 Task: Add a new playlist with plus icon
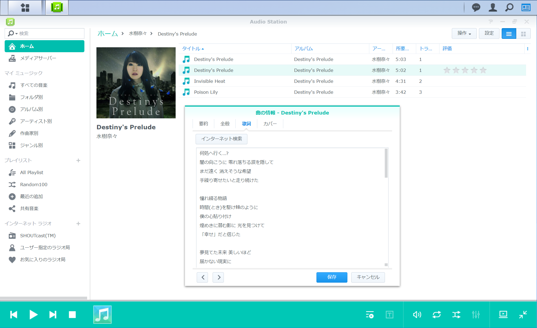(78, 160)
